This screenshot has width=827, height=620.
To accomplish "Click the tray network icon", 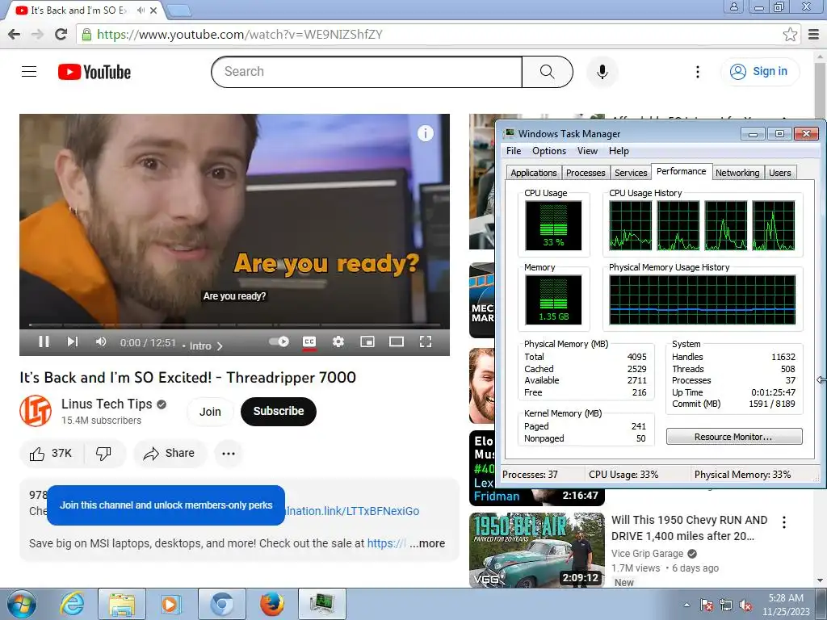I will click(726, 605).
